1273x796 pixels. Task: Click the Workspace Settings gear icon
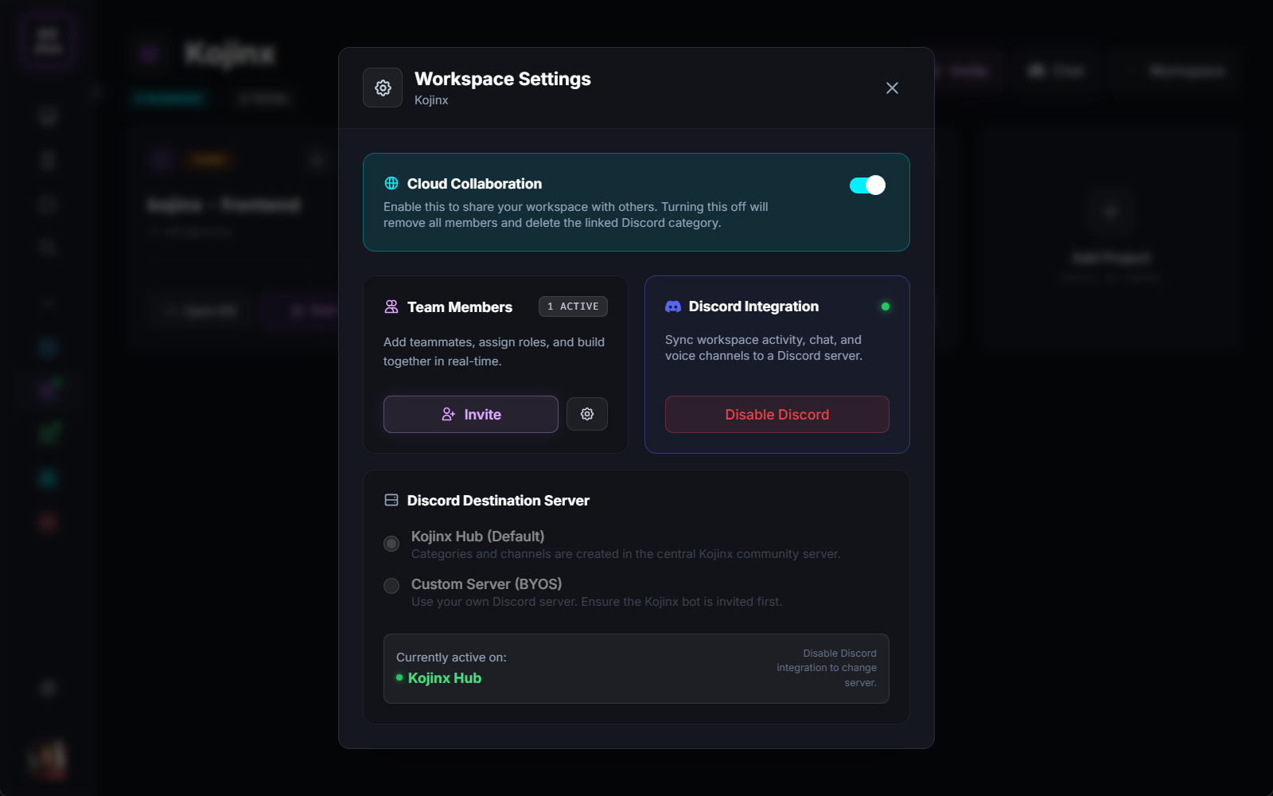coord(383,88)
